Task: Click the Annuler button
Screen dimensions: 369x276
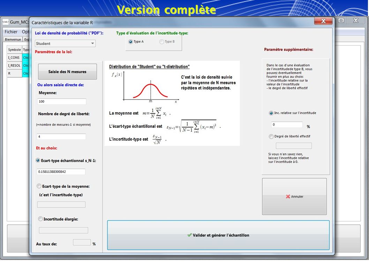Action: 294,196
